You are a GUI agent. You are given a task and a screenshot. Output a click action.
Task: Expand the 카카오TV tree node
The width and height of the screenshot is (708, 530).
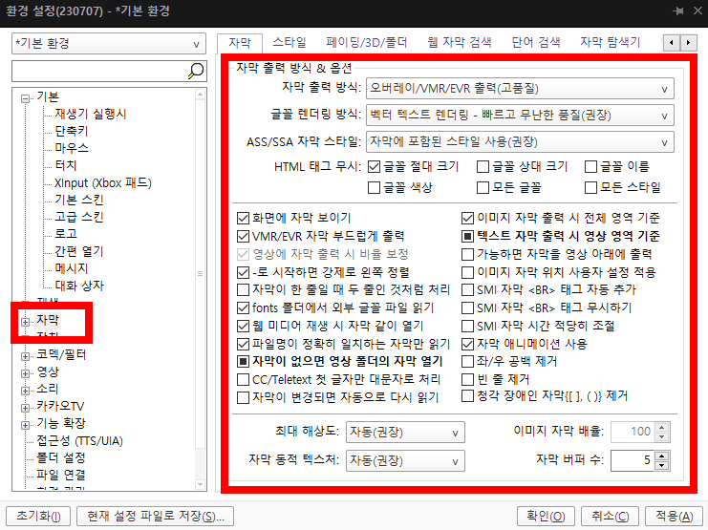tap(26, 408)
